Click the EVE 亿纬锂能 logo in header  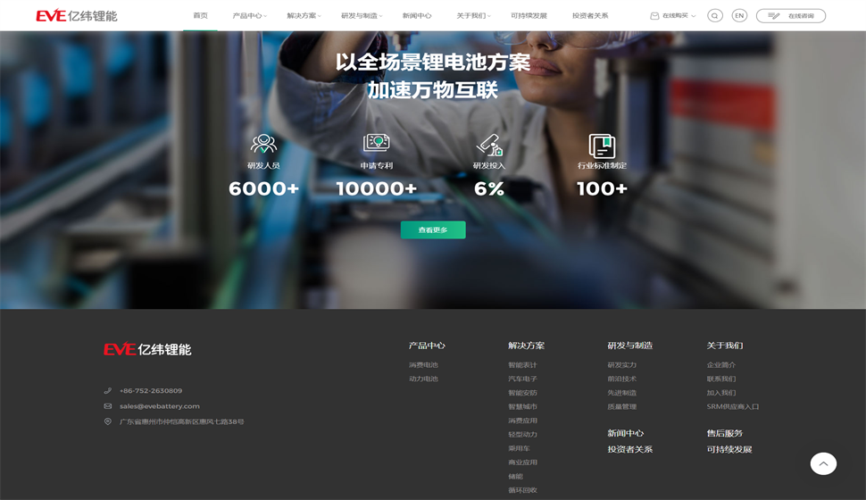click(77, 16)
